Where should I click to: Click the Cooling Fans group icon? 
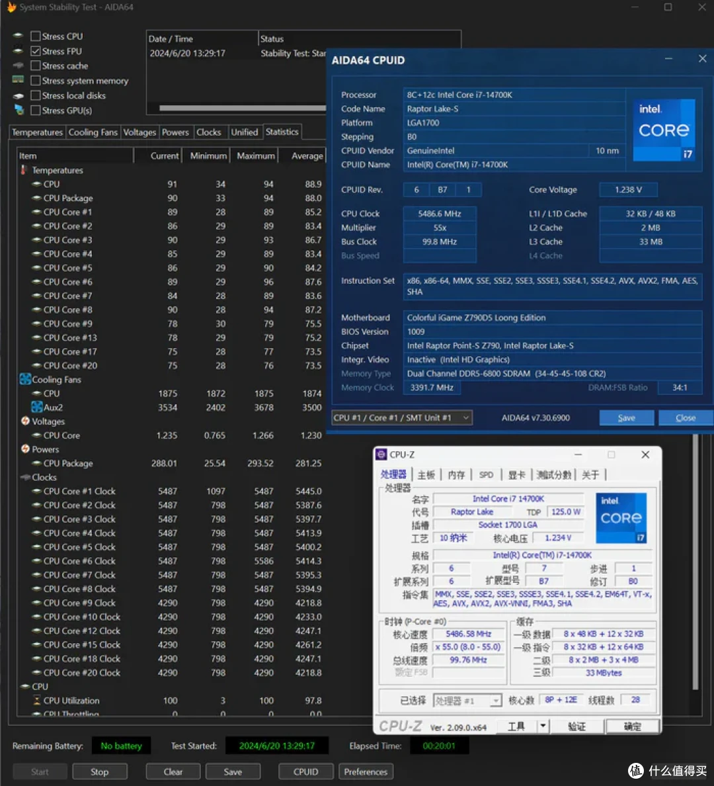click(x=25, y=379)
